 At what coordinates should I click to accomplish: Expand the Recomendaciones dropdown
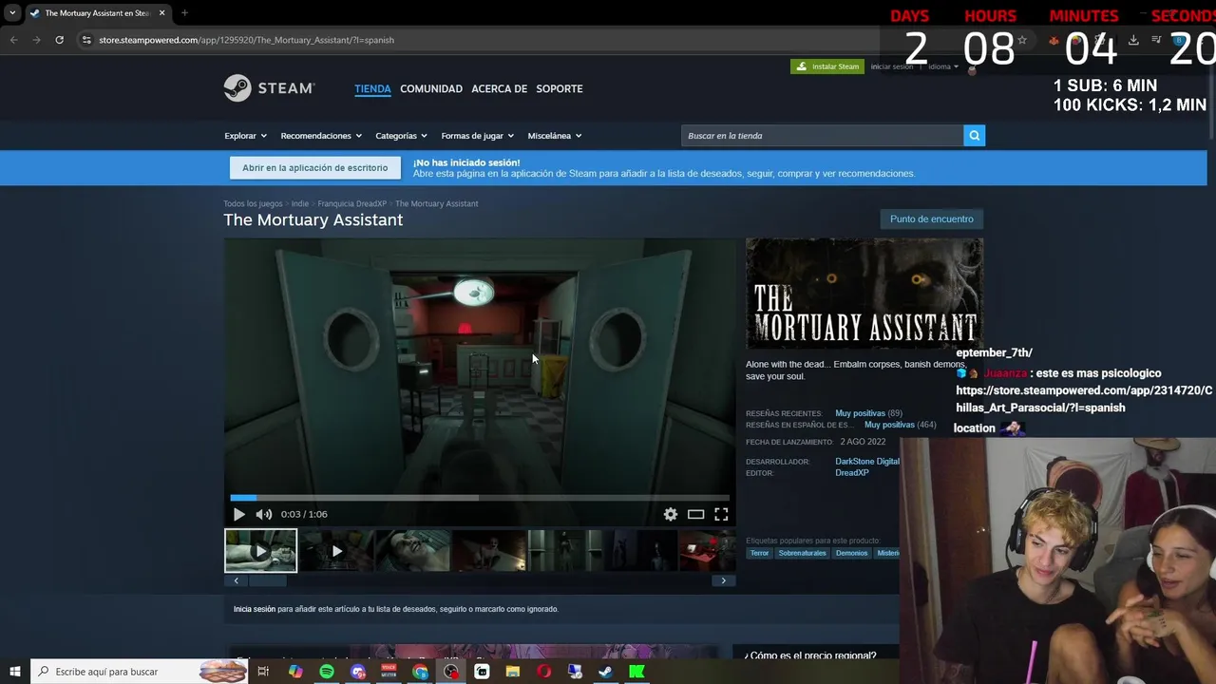tap(321, 136)
